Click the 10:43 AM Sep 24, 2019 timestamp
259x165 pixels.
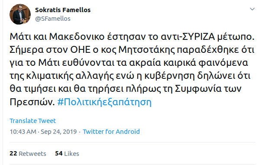point(43,132)
